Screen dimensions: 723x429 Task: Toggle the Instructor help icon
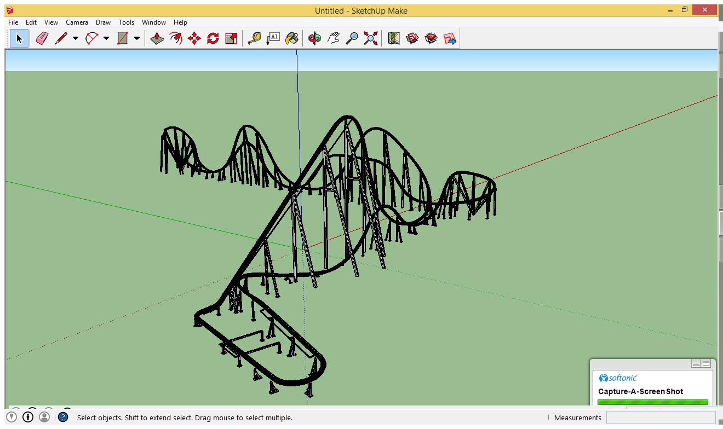point(63,418)
